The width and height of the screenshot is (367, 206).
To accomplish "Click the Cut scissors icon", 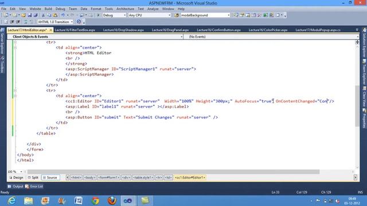I will click(x=43, y=15).
